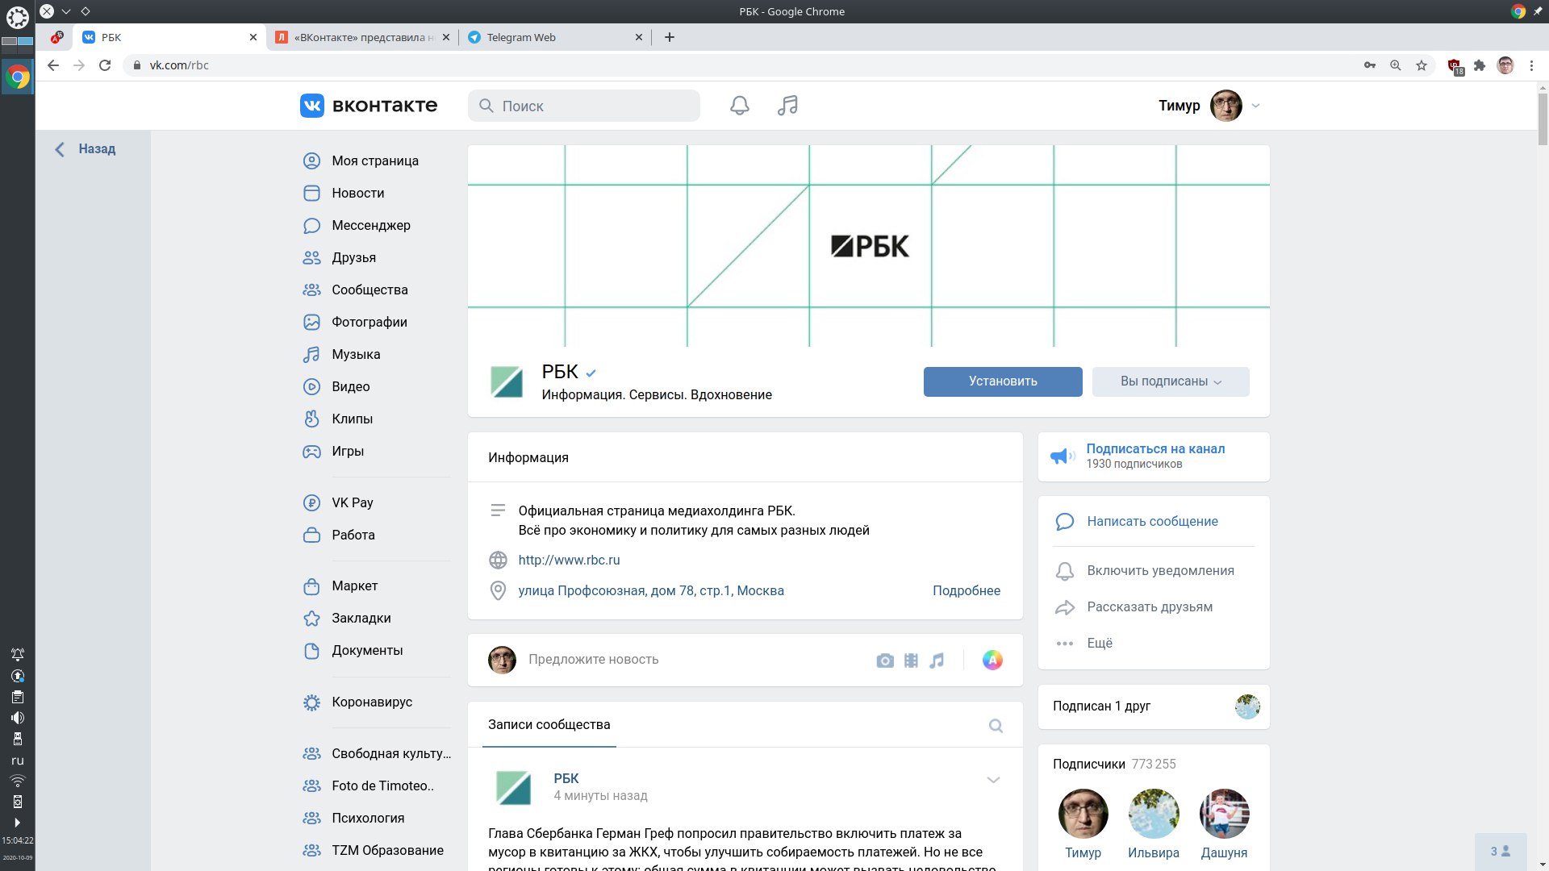Click the Chrome icon in the system panel
The height and width of the screenshot is (871, 1549).
17,77
